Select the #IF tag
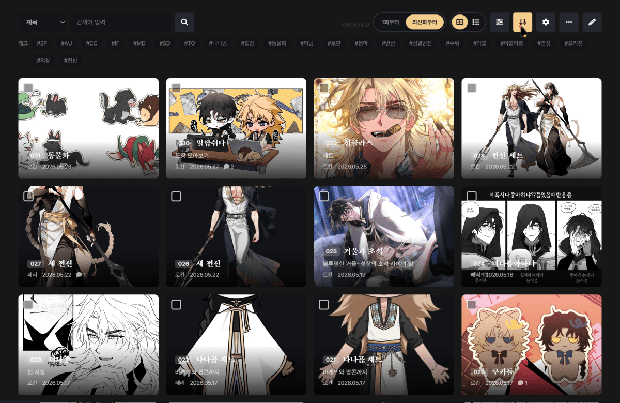This screenshot has width=620, height=403. [115, 43]
